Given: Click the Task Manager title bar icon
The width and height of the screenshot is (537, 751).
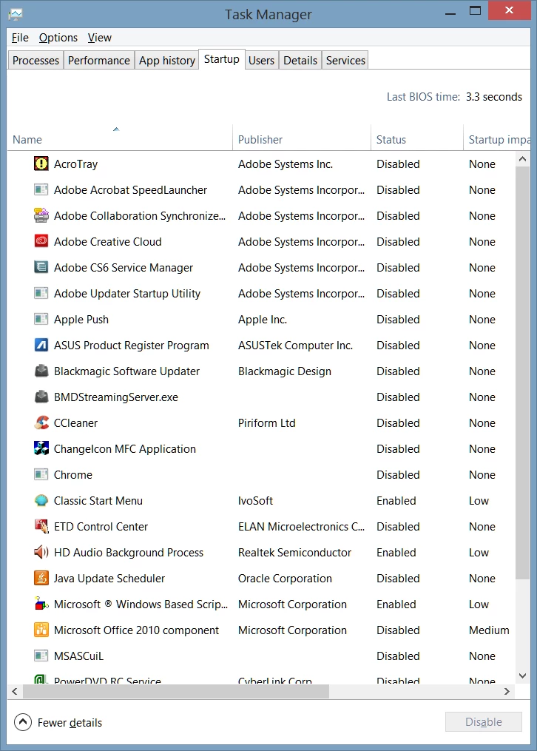Looking at the screenshot, I should (x=16, y=14).
